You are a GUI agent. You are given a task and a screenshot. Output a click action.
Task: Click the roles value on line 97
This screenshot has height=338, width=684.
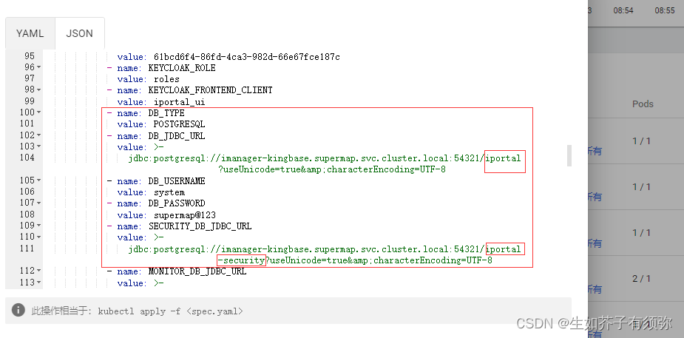(166, 79)
